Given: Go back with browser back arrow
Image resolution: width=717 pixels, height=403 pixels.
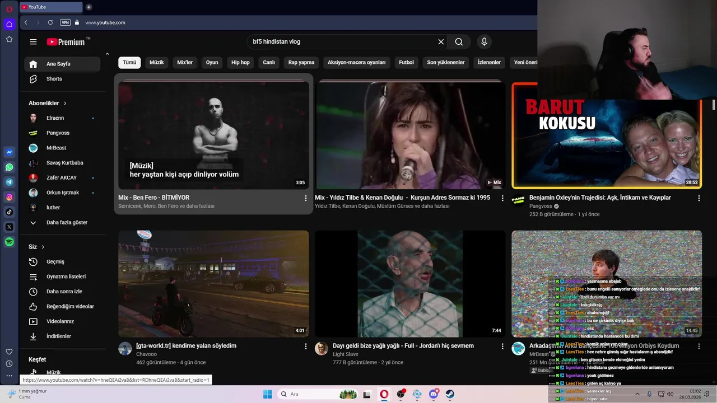Looking at the screenshot, I should tap(26, 22).
